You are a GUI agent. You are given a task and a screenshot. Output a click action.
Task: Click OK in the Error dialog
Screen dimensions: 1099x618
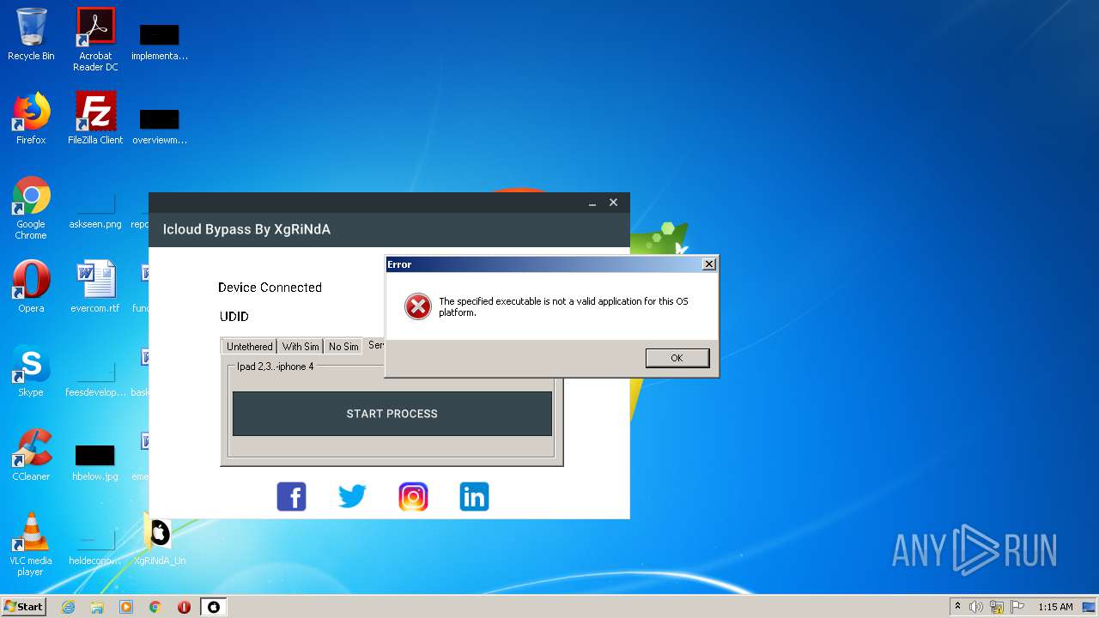(x=677, y=358)
